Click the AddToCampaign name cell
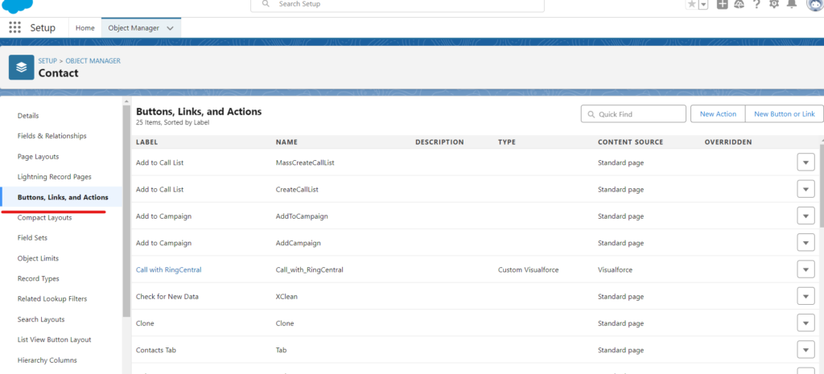The width and height of the screenshot is (824, 374). point(303,216)
